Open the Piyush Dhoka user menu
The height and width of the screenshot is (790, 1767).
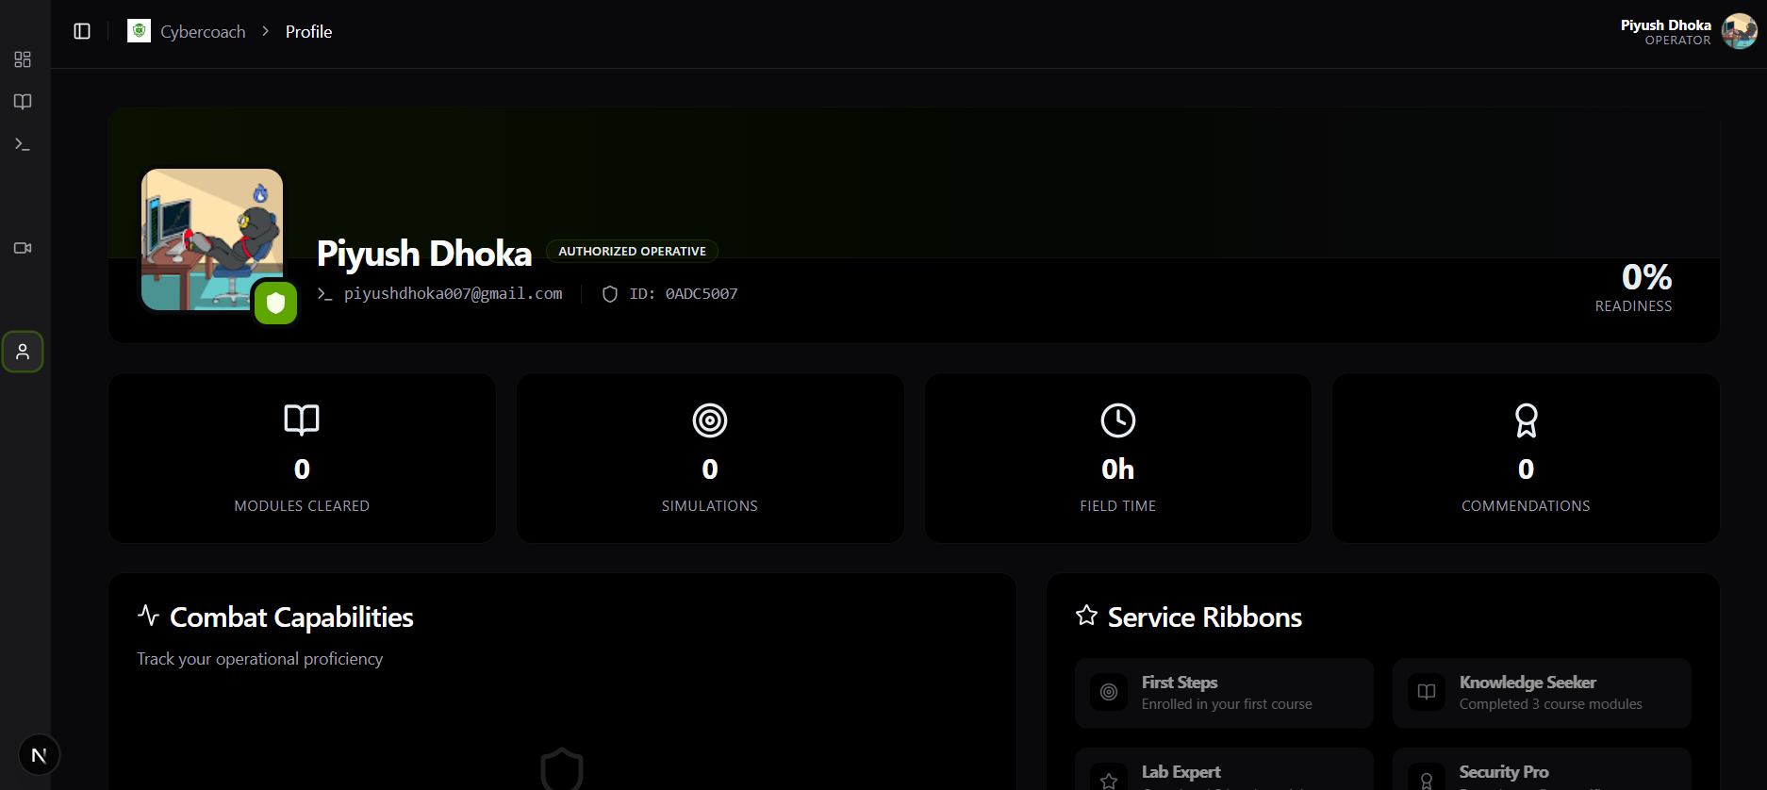point(1665,31)
